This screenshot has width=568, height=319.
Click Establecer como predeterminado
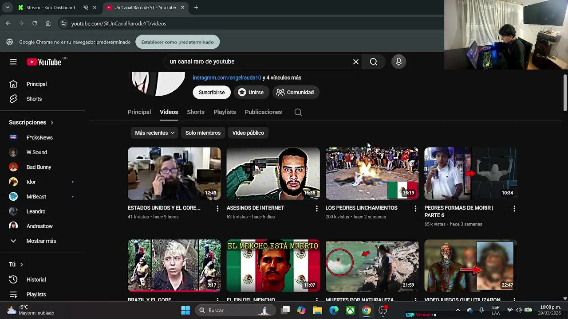coord(177,42)
